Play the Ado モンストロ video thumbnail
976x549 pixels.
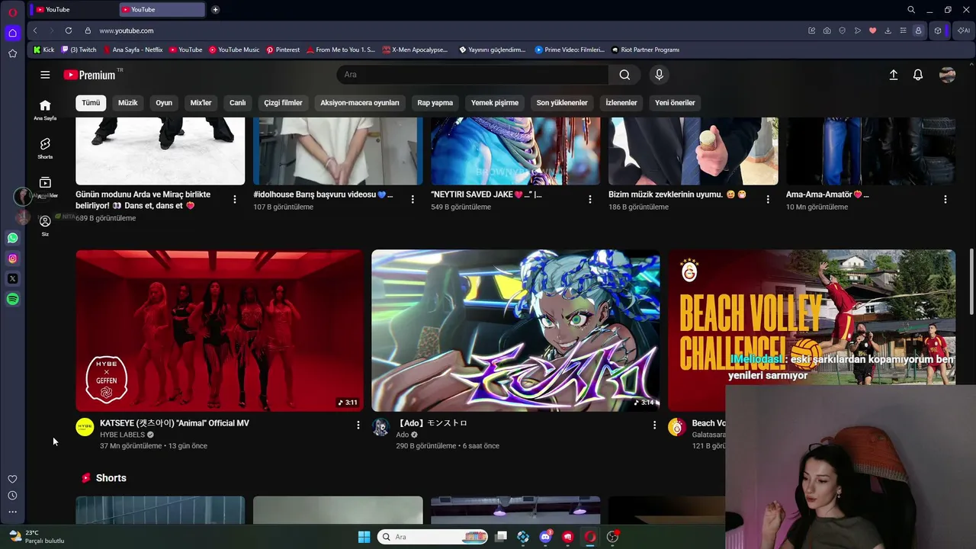pyautogui.click(x=515, y=330)
